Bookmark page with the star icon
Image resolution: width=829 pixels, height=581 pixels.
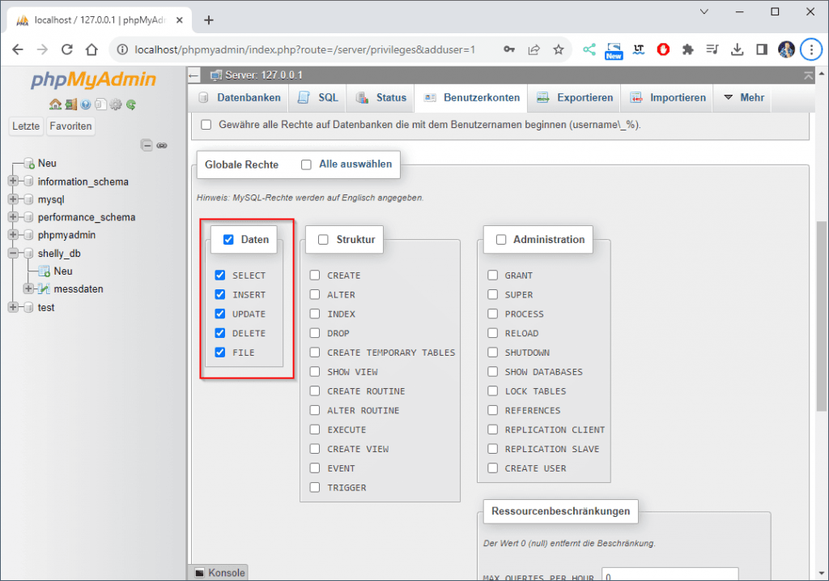pyautogui.click(x=559, y=49)
